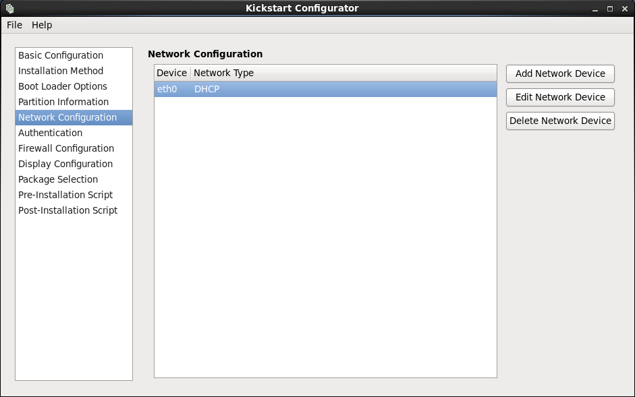Switch to Partition Information section
635x397 pixels.
pyautogui.click(x=63, y=102)
